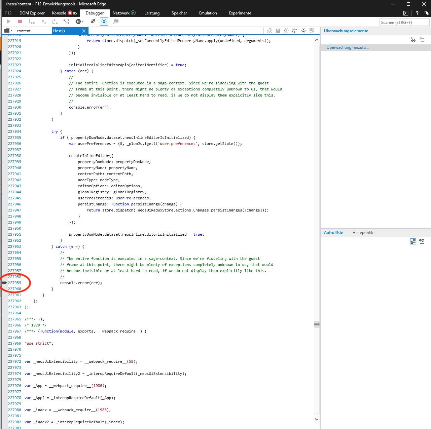The image size is (431, 429).
Task: Click the Suchen (STRG+F) search field
Action: point(404,23)
